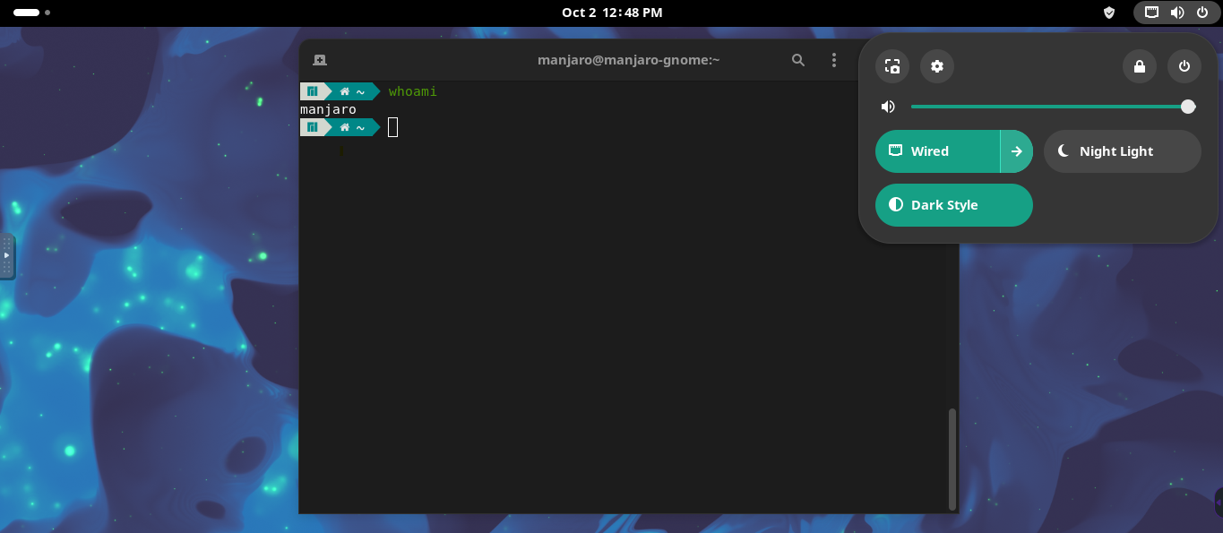The height and width of the screenshot is (533, 1223).
Task: Click the Manjaro logo in the shell prompt
Action: tap(313, 90)
